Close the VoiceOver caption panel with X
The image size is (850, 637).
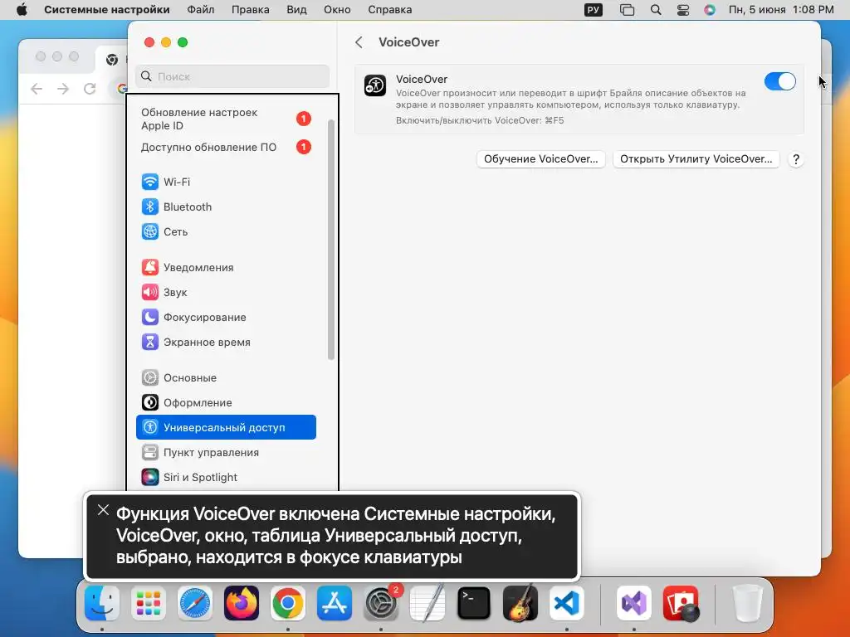point(103,510)
